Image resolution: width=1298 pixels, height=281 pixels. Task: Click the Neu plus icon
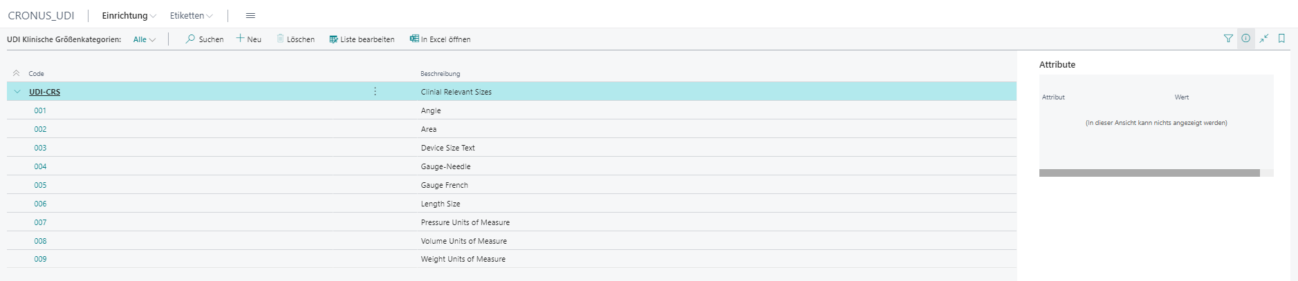coord(240,39)
